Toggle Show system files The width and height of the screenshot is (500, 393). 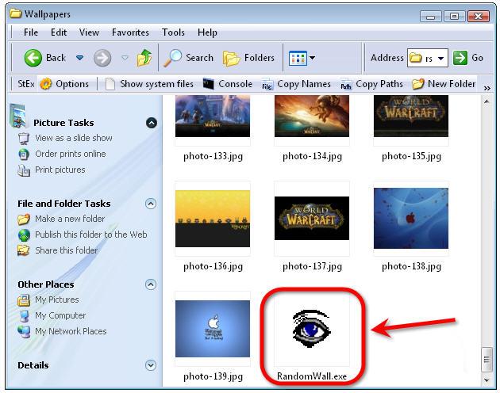pyautogui.click(x=149, y=84)
